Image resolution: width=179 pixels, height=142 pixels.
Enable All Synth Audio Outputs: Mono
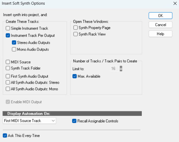click(x=8, y=89)
